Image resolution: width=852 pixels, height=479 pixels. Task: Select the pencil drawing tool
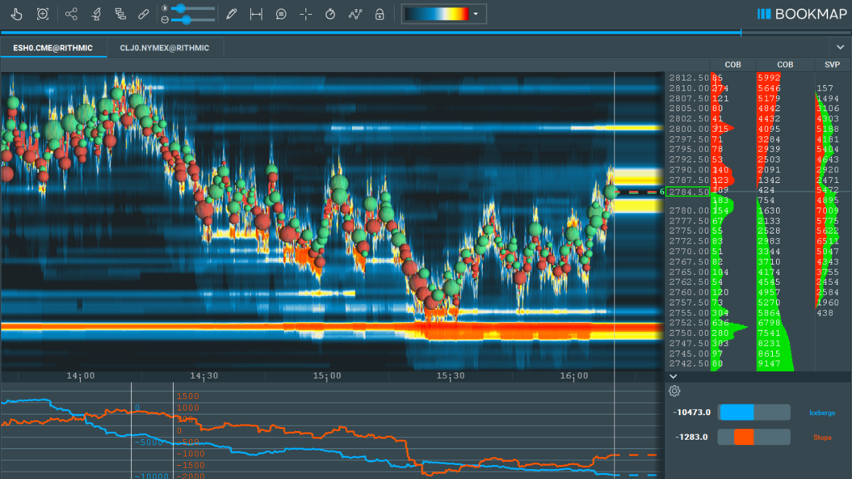231,14
